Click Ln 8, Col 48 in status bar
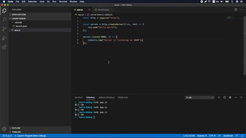 pos(189,136)
